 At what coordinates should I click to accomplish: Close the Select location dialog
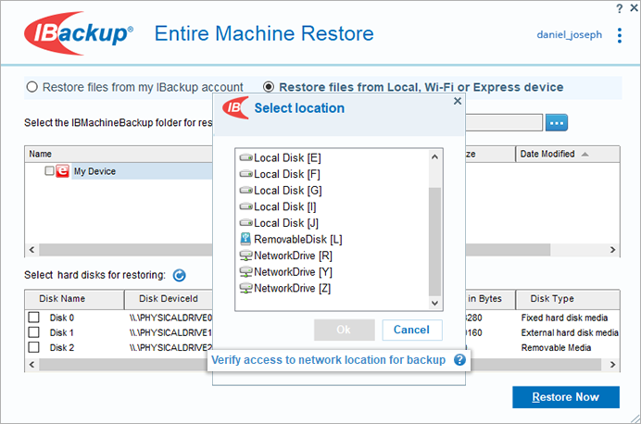coord(458,101)
